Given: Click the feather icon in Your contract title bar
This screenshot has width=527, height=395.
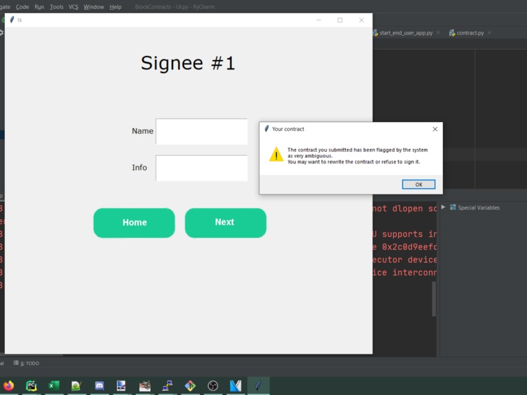Looking at the screenshot, I should pos(266,129).
